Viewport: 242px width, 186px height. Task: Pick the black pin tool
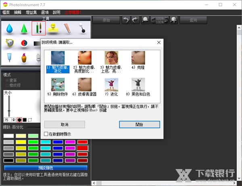pos(82,29)
